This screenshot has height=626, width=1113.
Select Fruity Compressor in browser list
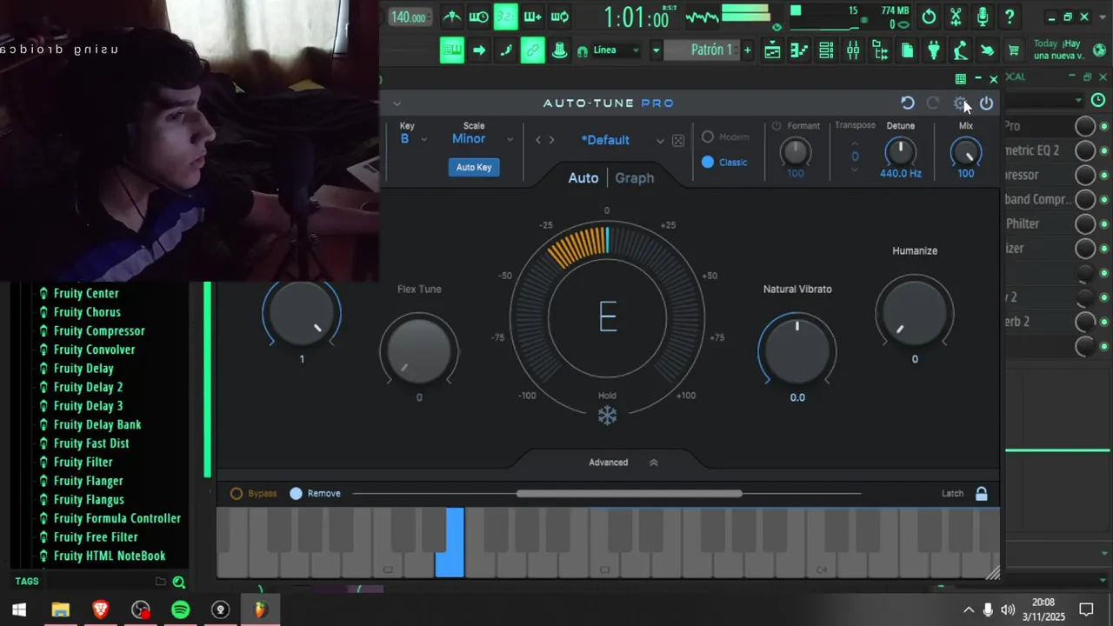click(x=99, y=331)
